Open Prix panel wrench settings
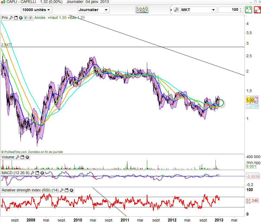The image size is (261, 222). coord(11,18)
